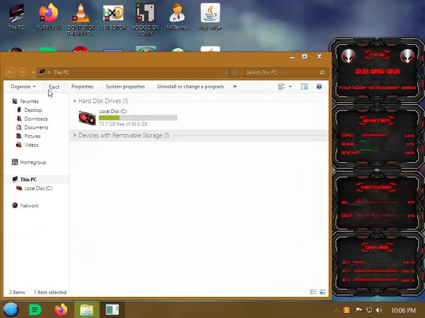Open volume speaker tray icon
The width and height of the screenshot is (425, 318).
click(379, 310)
